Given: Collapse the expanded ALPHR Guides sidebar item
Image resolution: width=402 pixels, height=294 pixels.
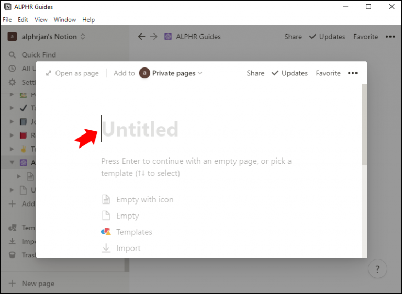Looking at the screenshot, I should pos(12,163).
